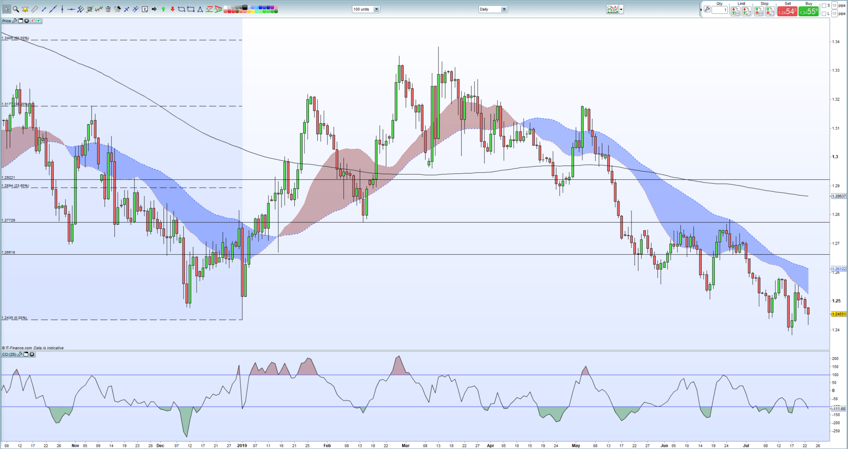Enable the S stop checkbox

(x=824, y=6)
